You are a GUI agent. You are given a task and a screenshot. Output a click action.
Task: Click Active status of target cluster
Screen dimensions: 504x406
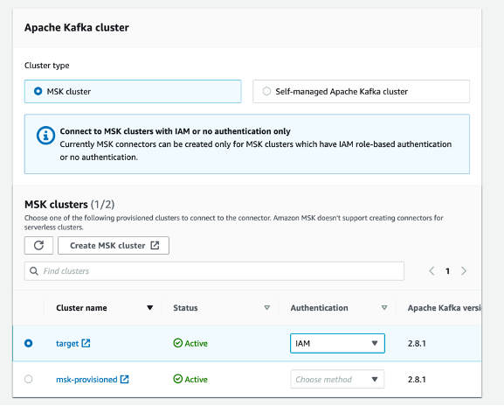[190, 344]
